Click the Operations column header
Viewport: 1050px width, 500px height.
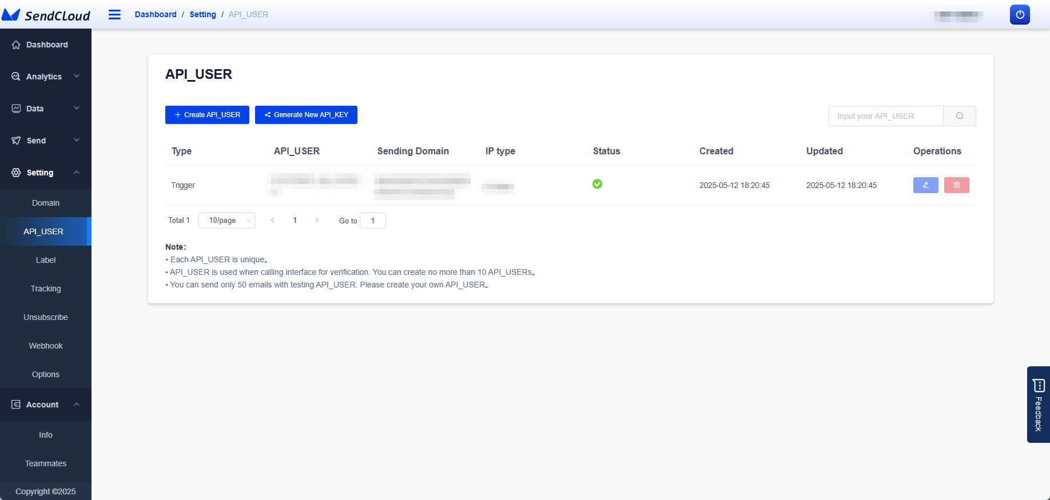[937, 151]
